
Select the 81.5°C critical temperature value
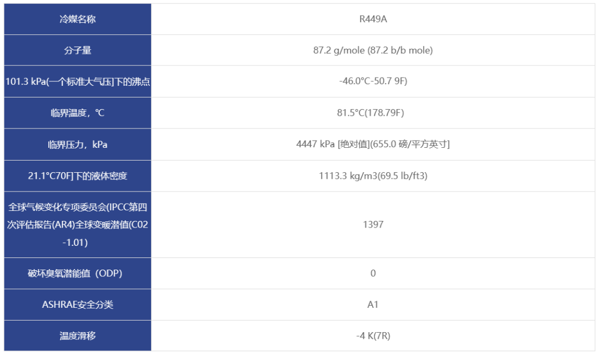tap(373, 113)
